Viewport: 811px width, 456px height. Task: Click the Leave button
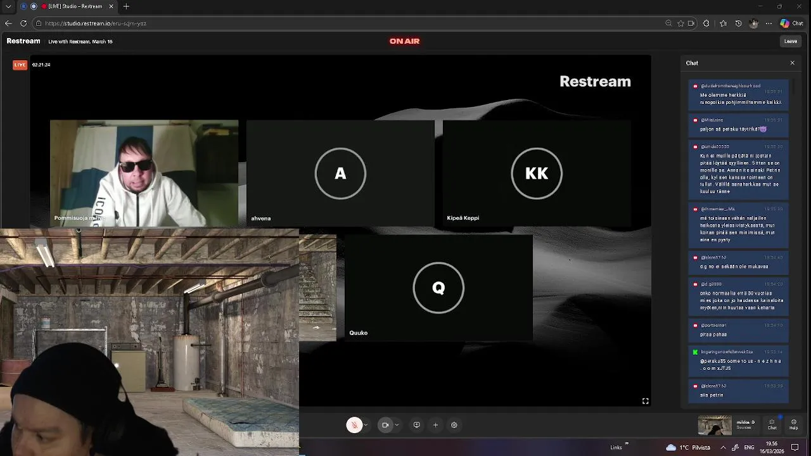[791, 41]
